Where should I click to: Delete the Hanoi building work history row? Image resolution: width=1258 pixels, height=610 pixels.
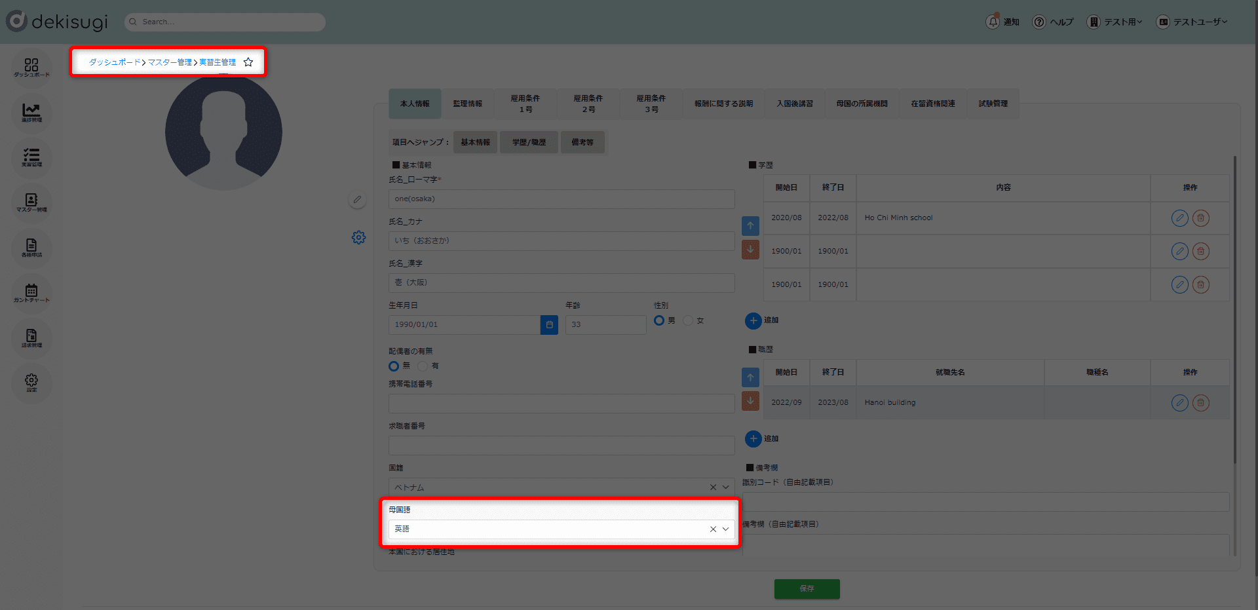1200,403
